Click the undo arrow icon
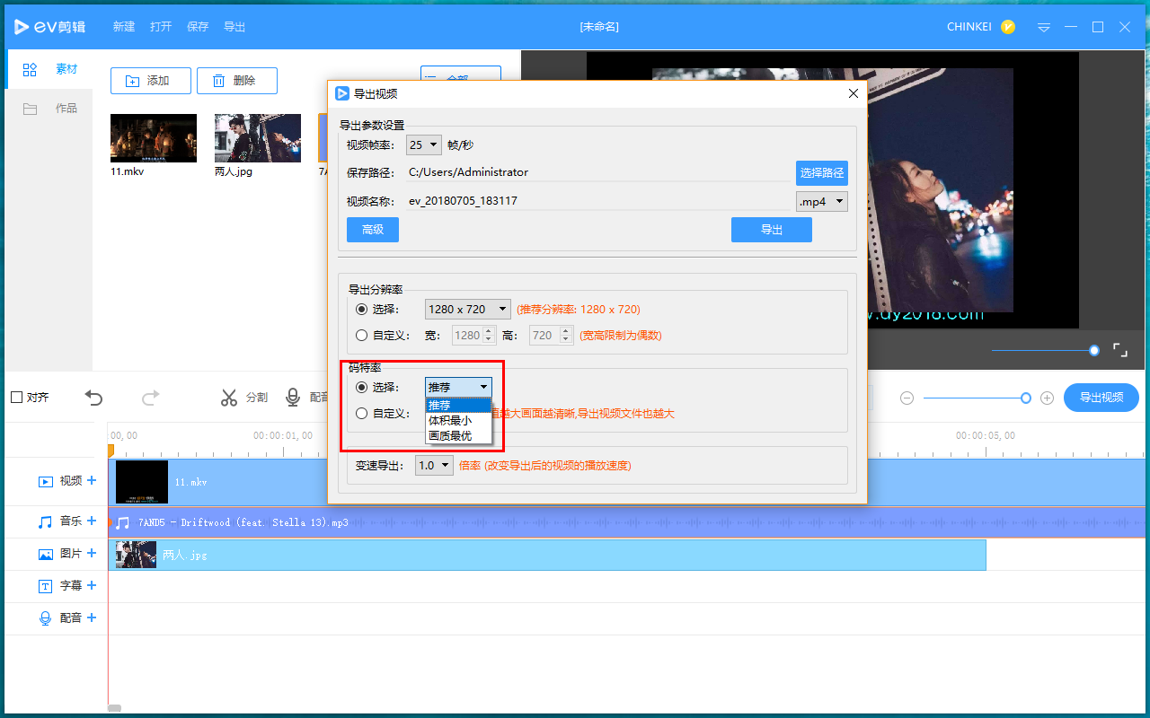Screen dimensions: 1150x718 coord(94,397)
